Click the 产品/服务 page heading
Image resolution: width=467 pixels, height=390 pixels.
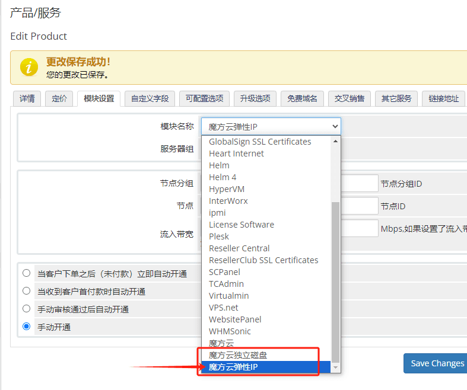click(36, 13)
